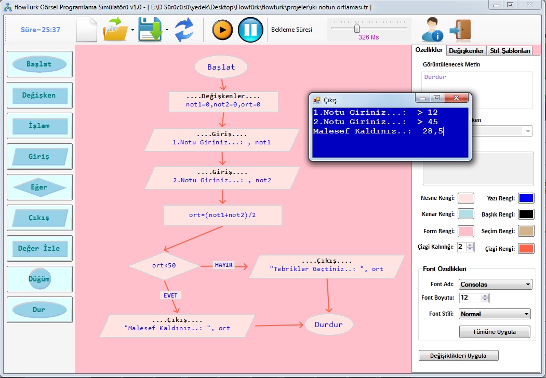Switch to the Stil Şablonları tab

(510, 50)
